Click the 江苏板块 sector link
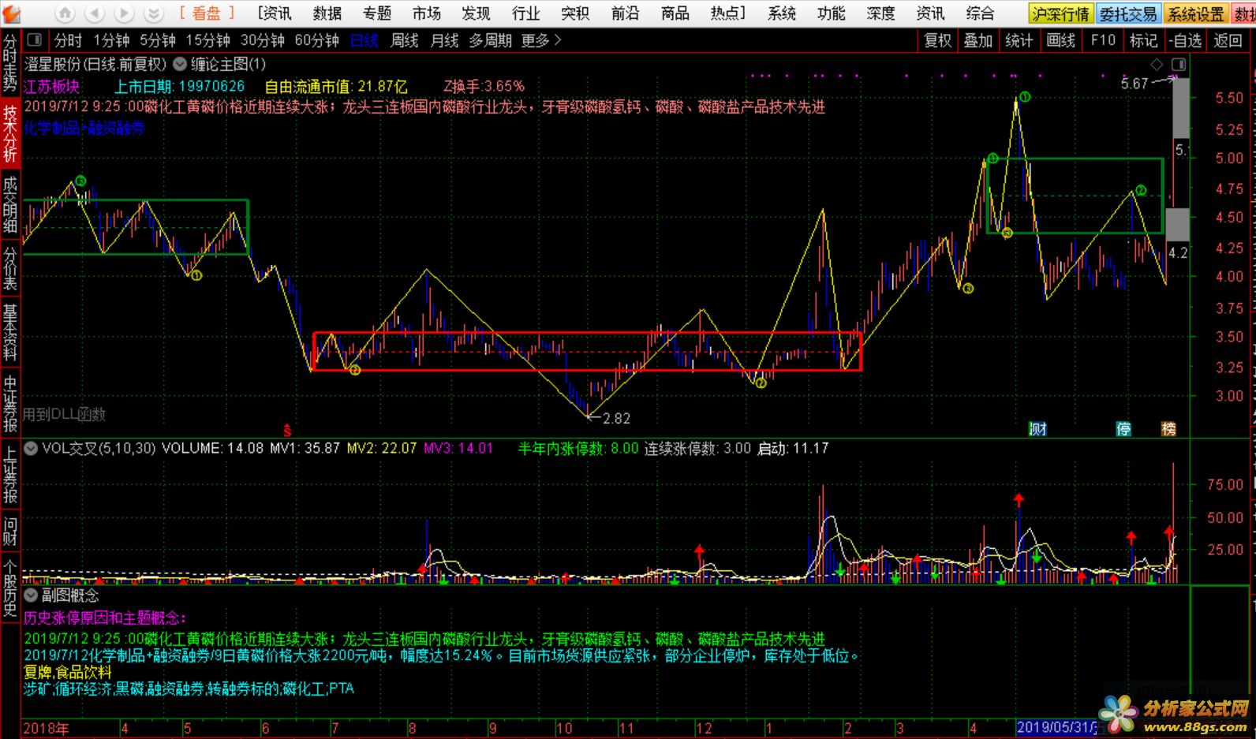Screen dimensions: 1256x739 coord(52,86)
